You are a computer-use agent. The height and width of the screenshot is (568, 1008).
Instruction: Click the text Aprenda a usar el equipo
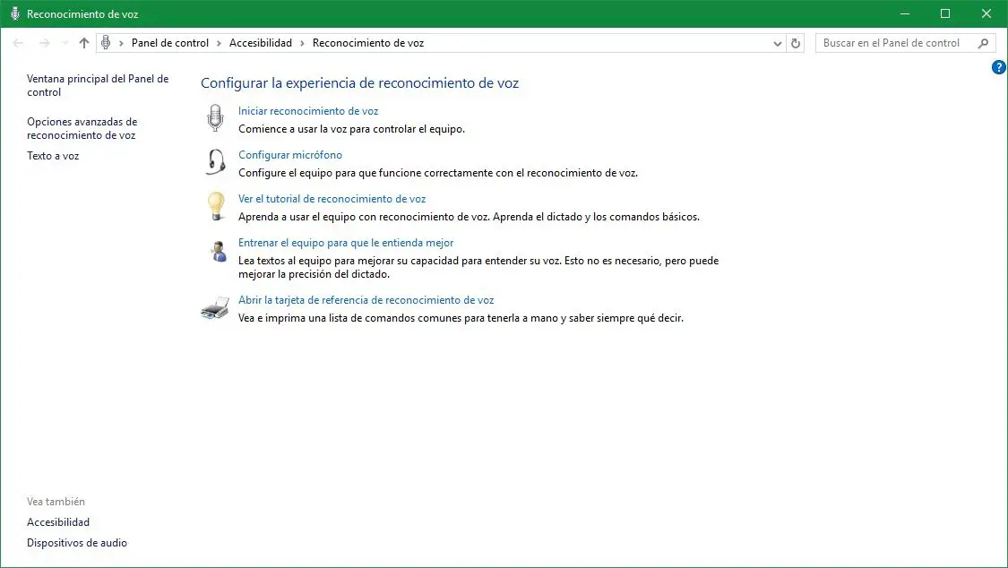pos(469,217)
